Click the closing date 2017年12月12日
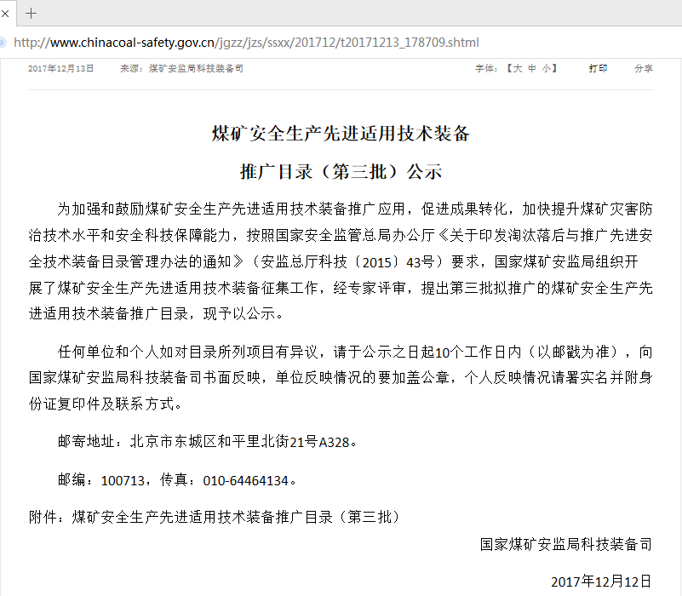Image resolution: width=682 pixels, height=596 pixels. click(601, 582)
